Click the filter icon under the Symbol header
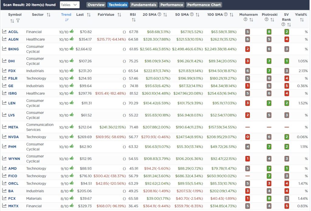311x211 pixels. [x=18, y=21]
